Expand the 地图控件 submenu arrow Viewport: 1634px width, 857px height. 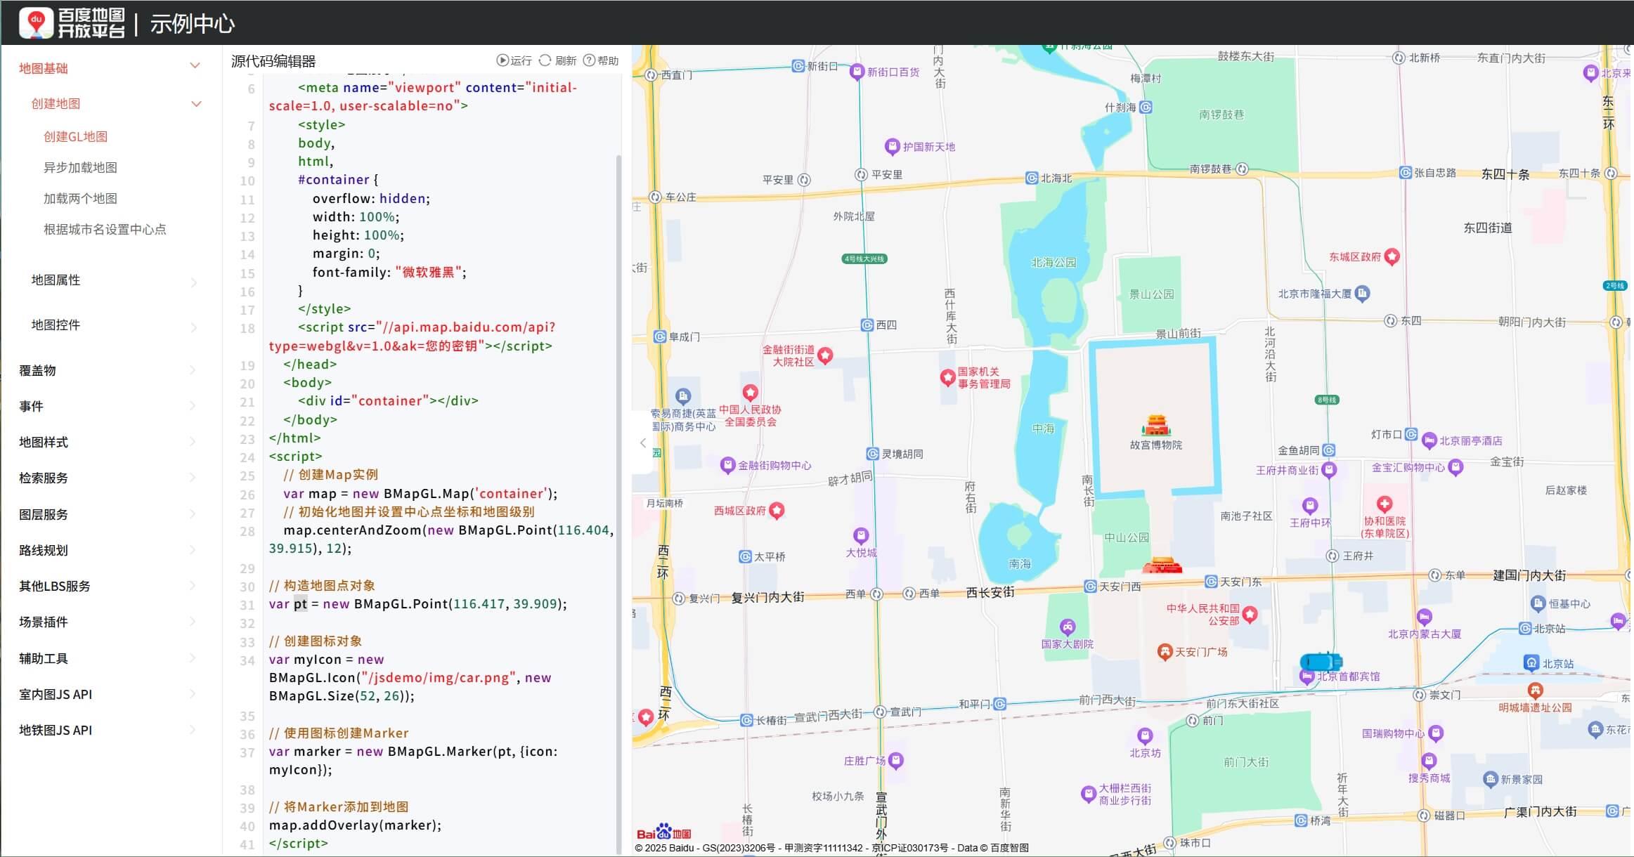pos(194,327)
